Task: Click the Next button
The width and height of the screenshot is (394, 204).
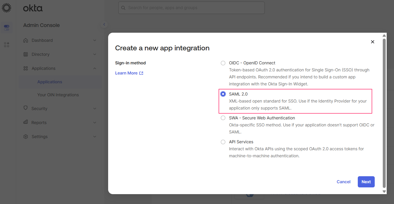Action: (x=366, y=182)
